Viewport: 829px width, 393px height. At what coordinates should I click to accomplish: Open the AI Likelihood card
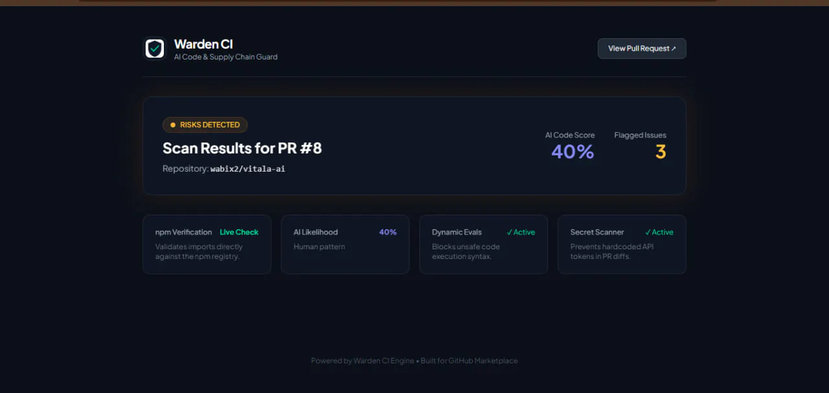click(x=345, y=244)
